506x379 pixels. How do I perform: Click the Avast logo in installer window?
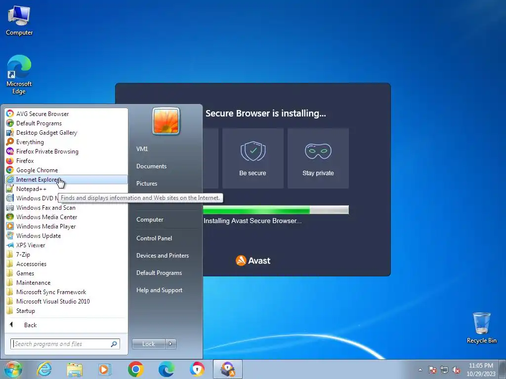coord(253,261)
